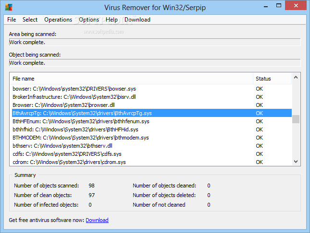Open the Select menu
The width and height of the screenshot is (310, 233).
pos(30,20)
